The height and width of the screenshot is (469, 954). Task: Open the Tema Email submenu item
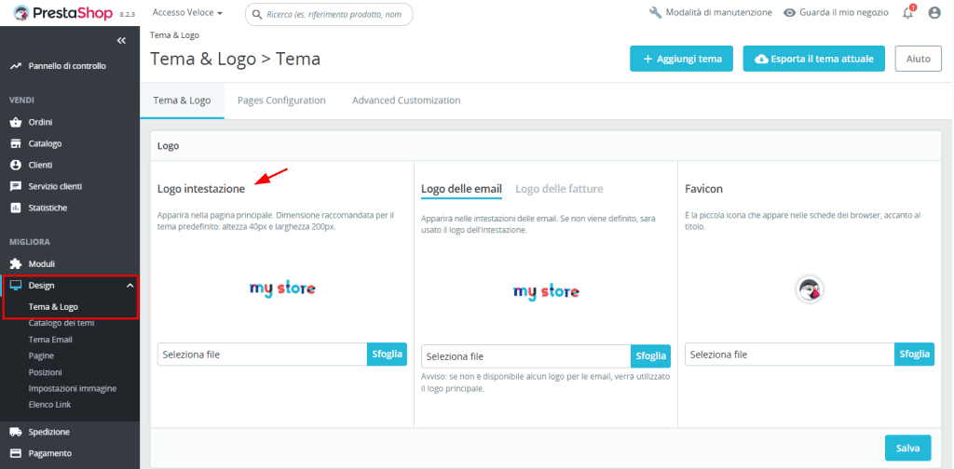tap(50, 340)
